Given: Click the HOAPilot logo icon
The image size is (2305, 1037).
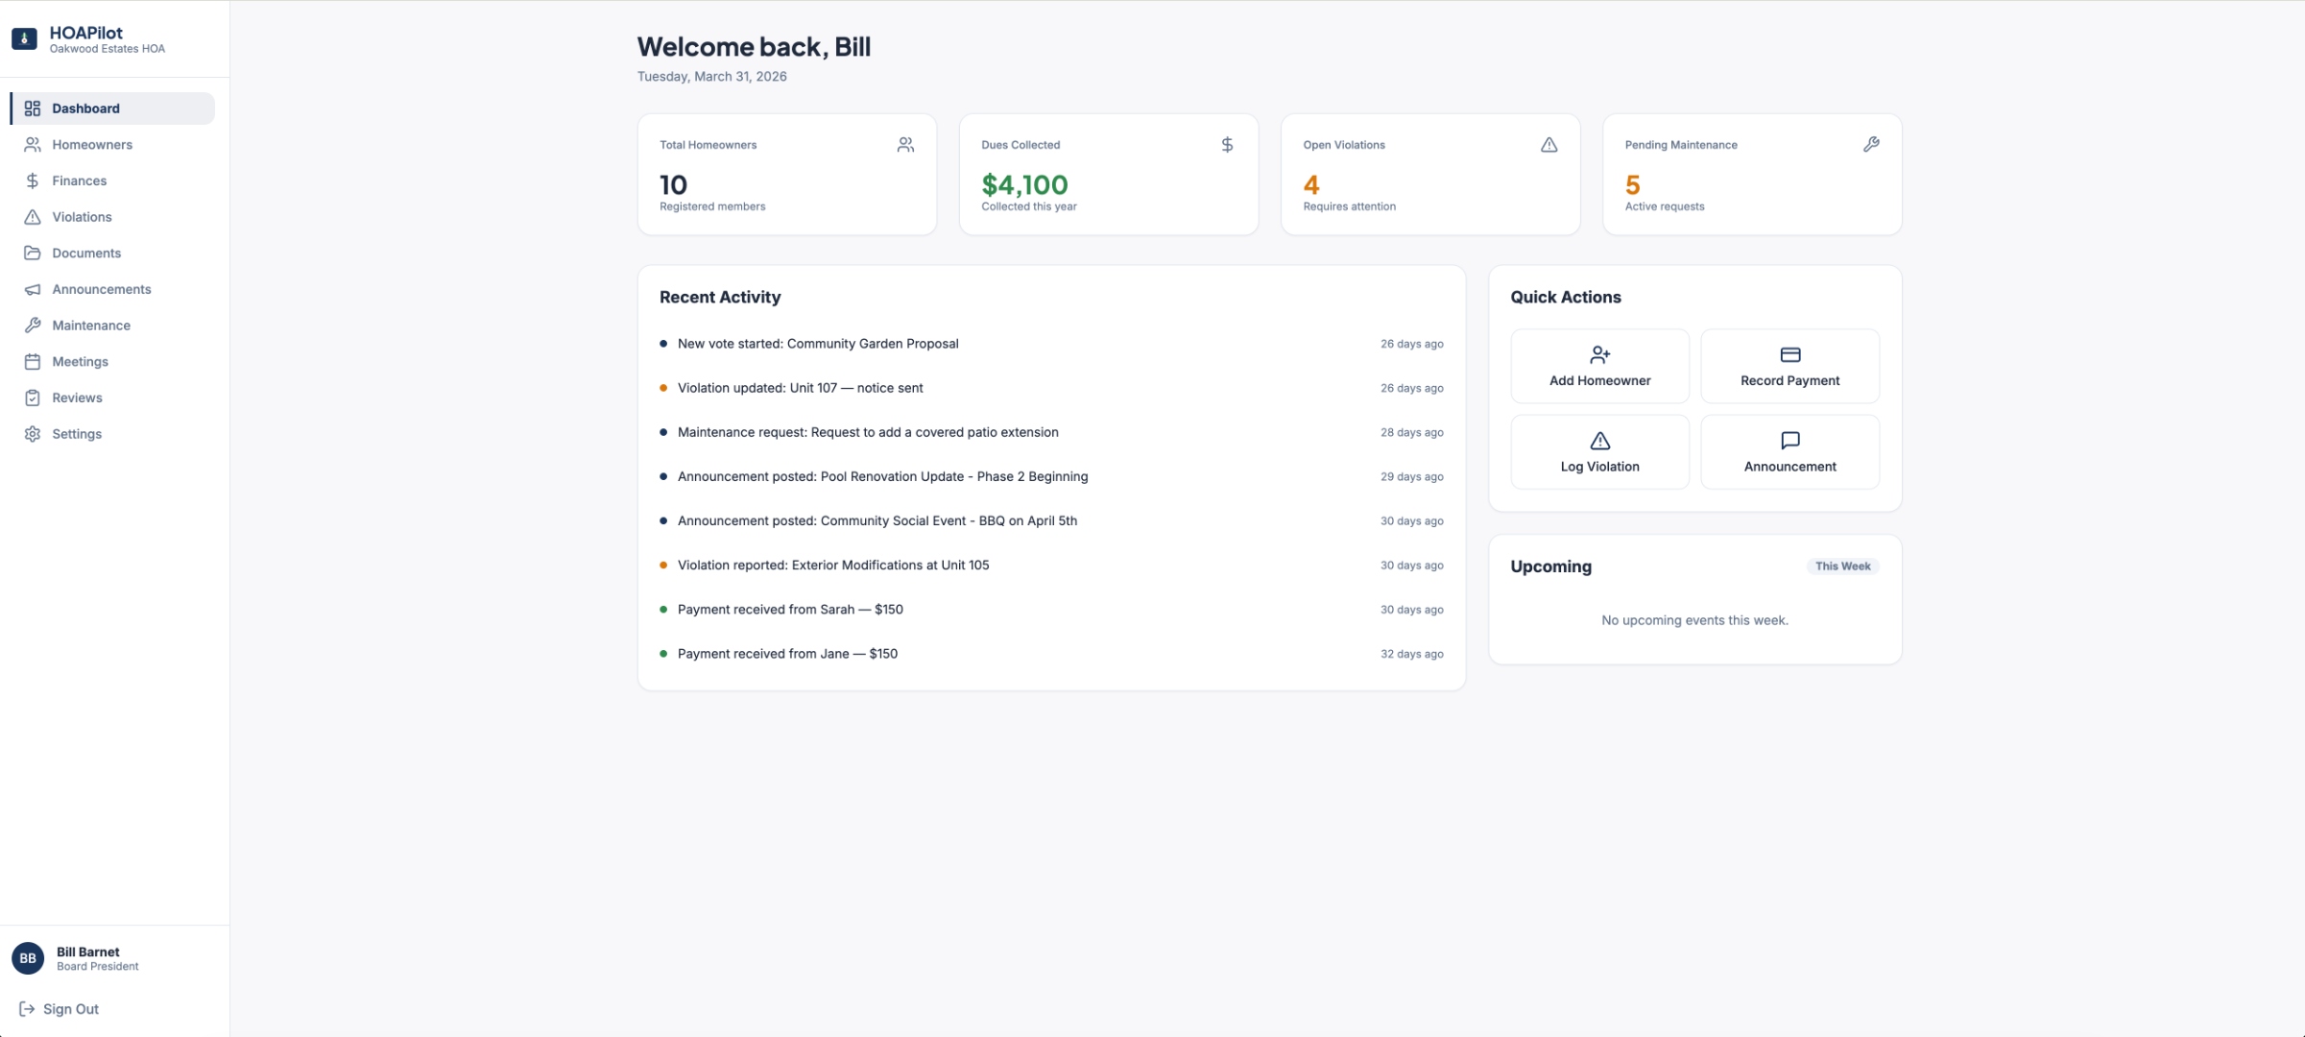Looking at the screenshot, I should (24, 38).
